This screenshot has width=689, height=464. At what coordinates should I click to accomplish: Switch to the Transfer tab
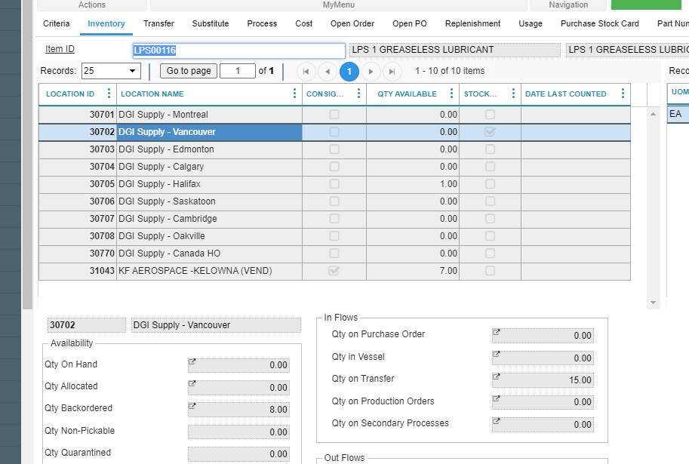[x=158, y=23]
